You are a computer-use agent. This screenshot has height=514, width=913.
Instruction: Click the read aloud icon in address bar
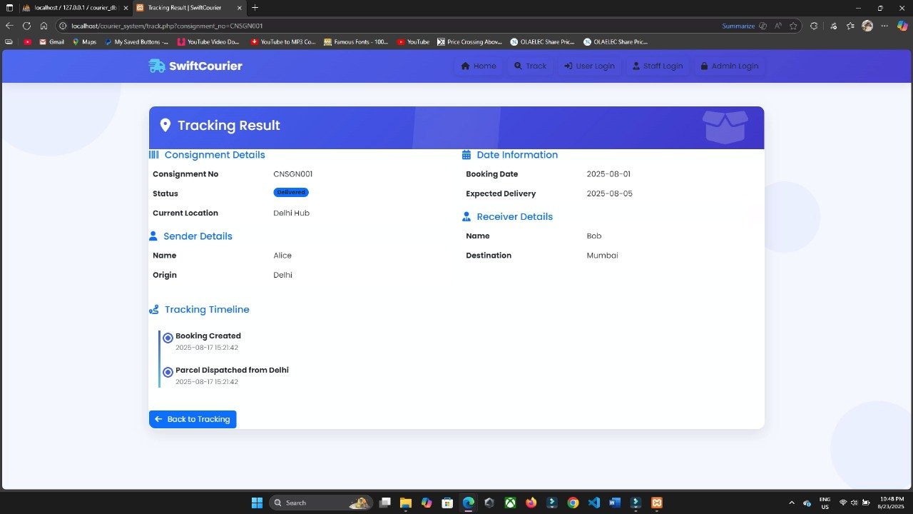pos(778,26)
